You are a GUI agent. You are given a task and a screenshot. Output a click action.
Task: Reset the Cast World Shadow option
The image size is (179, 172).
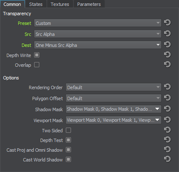[x=167, y=159]
